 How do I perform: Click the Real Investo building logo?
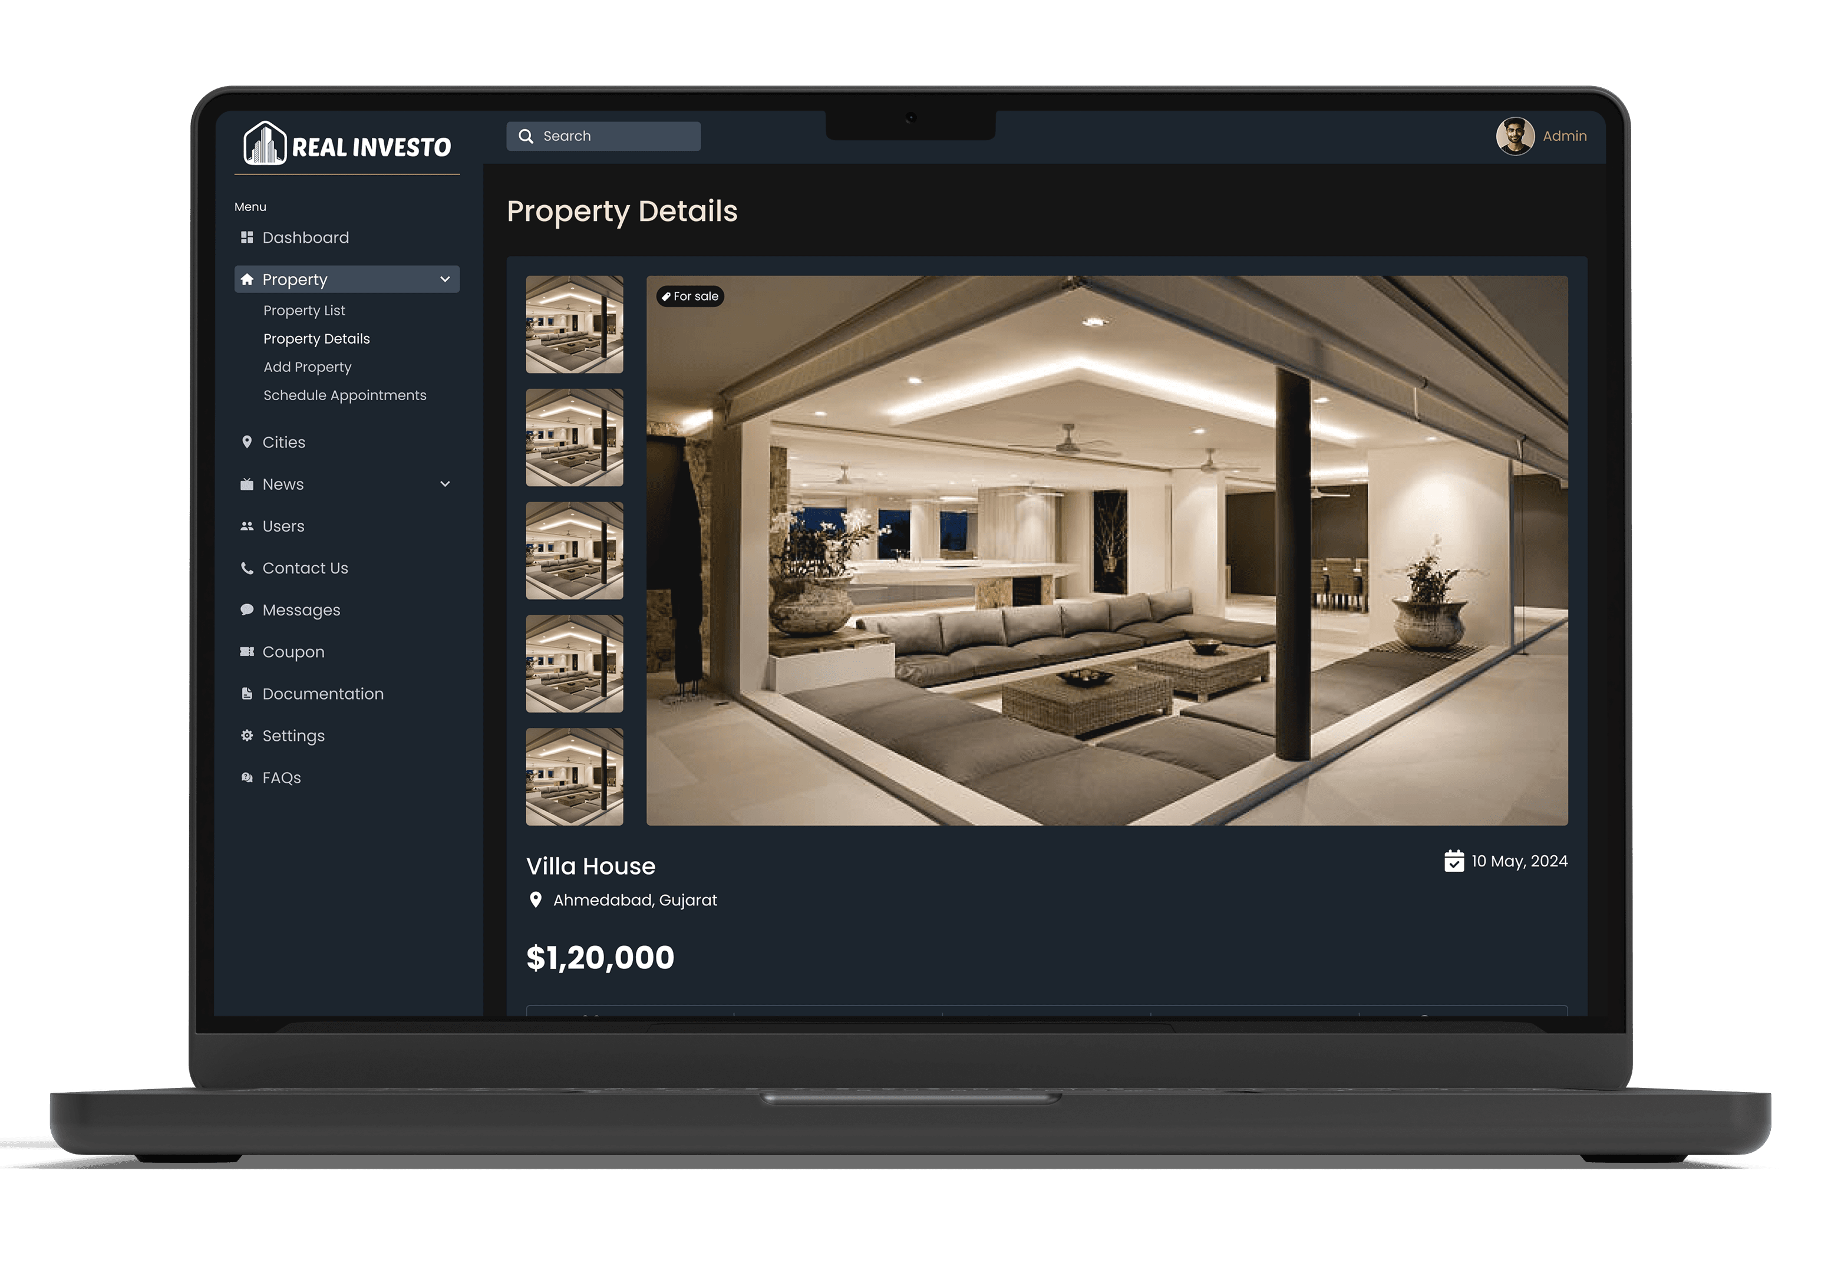[264, 144]
